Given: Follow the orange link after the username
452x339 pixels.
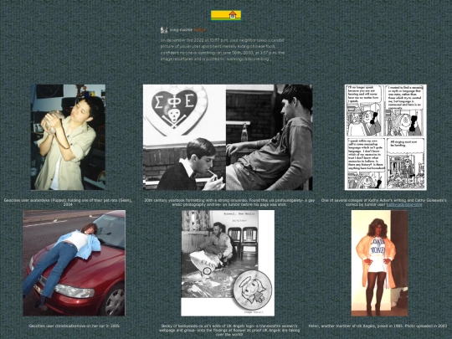Looking at the screenshot, I should click(x=199, y=29).
